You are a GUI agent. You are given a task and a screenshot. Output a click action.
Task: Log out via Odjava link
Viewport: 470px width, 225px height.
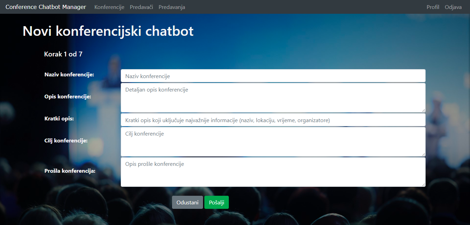453,7
